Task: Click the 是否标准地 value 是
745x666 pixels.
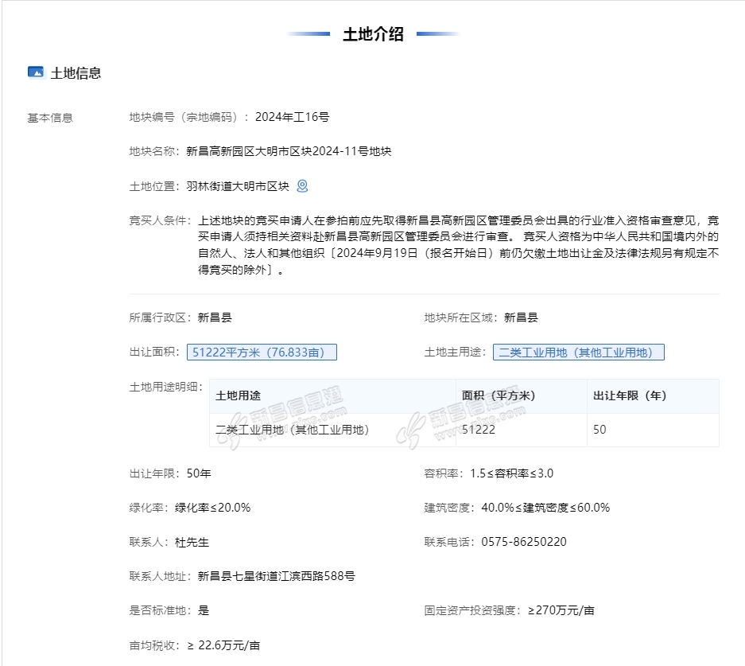Action: coord(204,610)
